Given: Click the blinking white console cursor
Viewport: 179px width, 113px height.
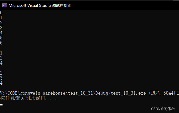Looking at the screenshot, I should pyautogui.click(x=1, y=105).
